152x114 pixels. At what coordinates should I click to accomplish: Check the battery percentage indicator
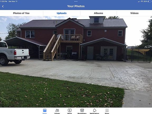click(145, 1)
